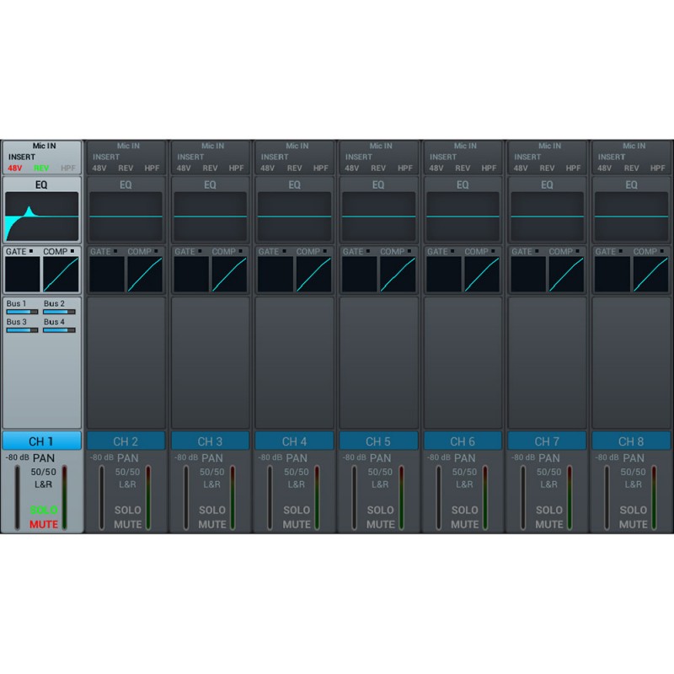Open the CH 3 EQ graph
Viewport: 674px width, 674px height.
pyautogui.click(x=210, y=217)
